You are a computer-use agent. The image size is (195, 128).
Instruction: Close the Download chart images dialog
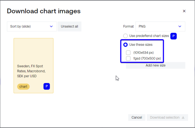click(184, 11)
